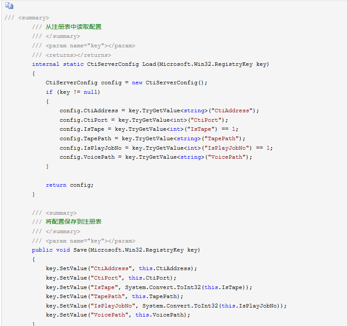Image resolution: width=347 pixels, height=326 pixels.
Task: Click the Chinese comment about saving config to registry
Action: pyautogui.click(x=67, y=222)
